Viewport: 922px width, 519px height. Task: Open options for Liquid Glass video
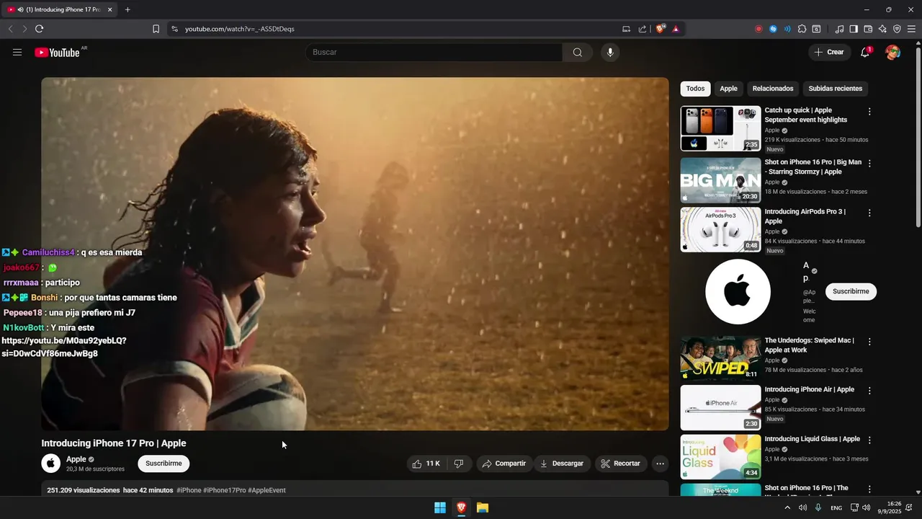coord(869,440)
